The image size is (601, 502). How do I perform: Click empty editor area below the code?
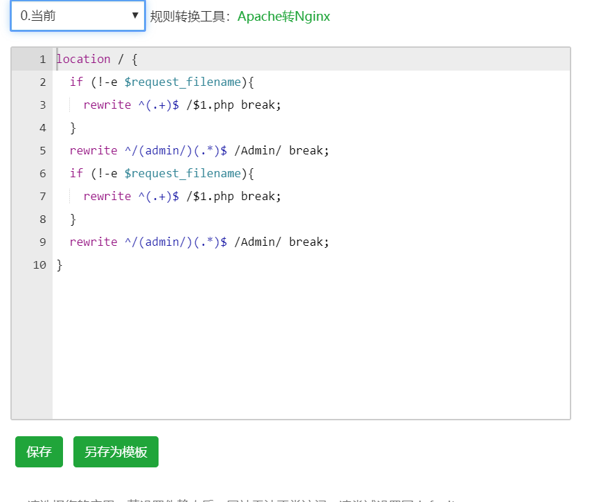click(312, 346)
